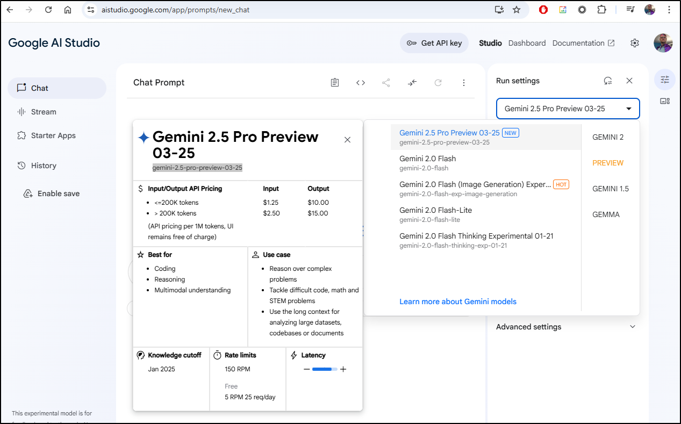Select the Gemini 2.0 Flash model
This screenshot has height=424, width=681.
click(486, 163)
